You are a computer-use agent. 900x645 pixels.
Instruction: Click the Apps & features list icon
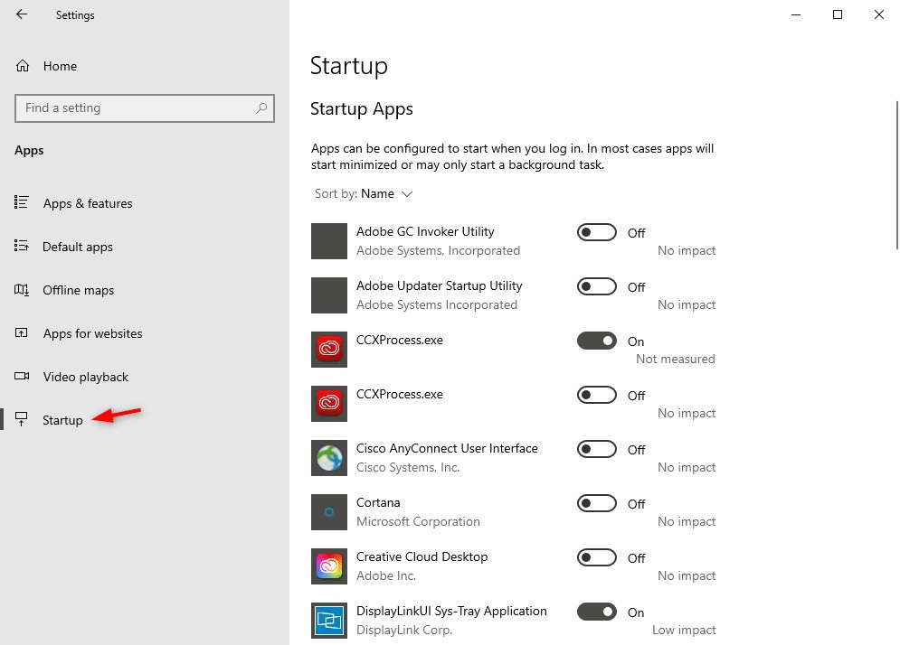(21, 202)
